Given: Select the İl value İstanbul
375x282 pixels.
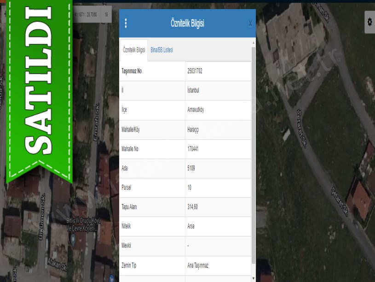Looking at the screenshot, I should click(193, 91).
